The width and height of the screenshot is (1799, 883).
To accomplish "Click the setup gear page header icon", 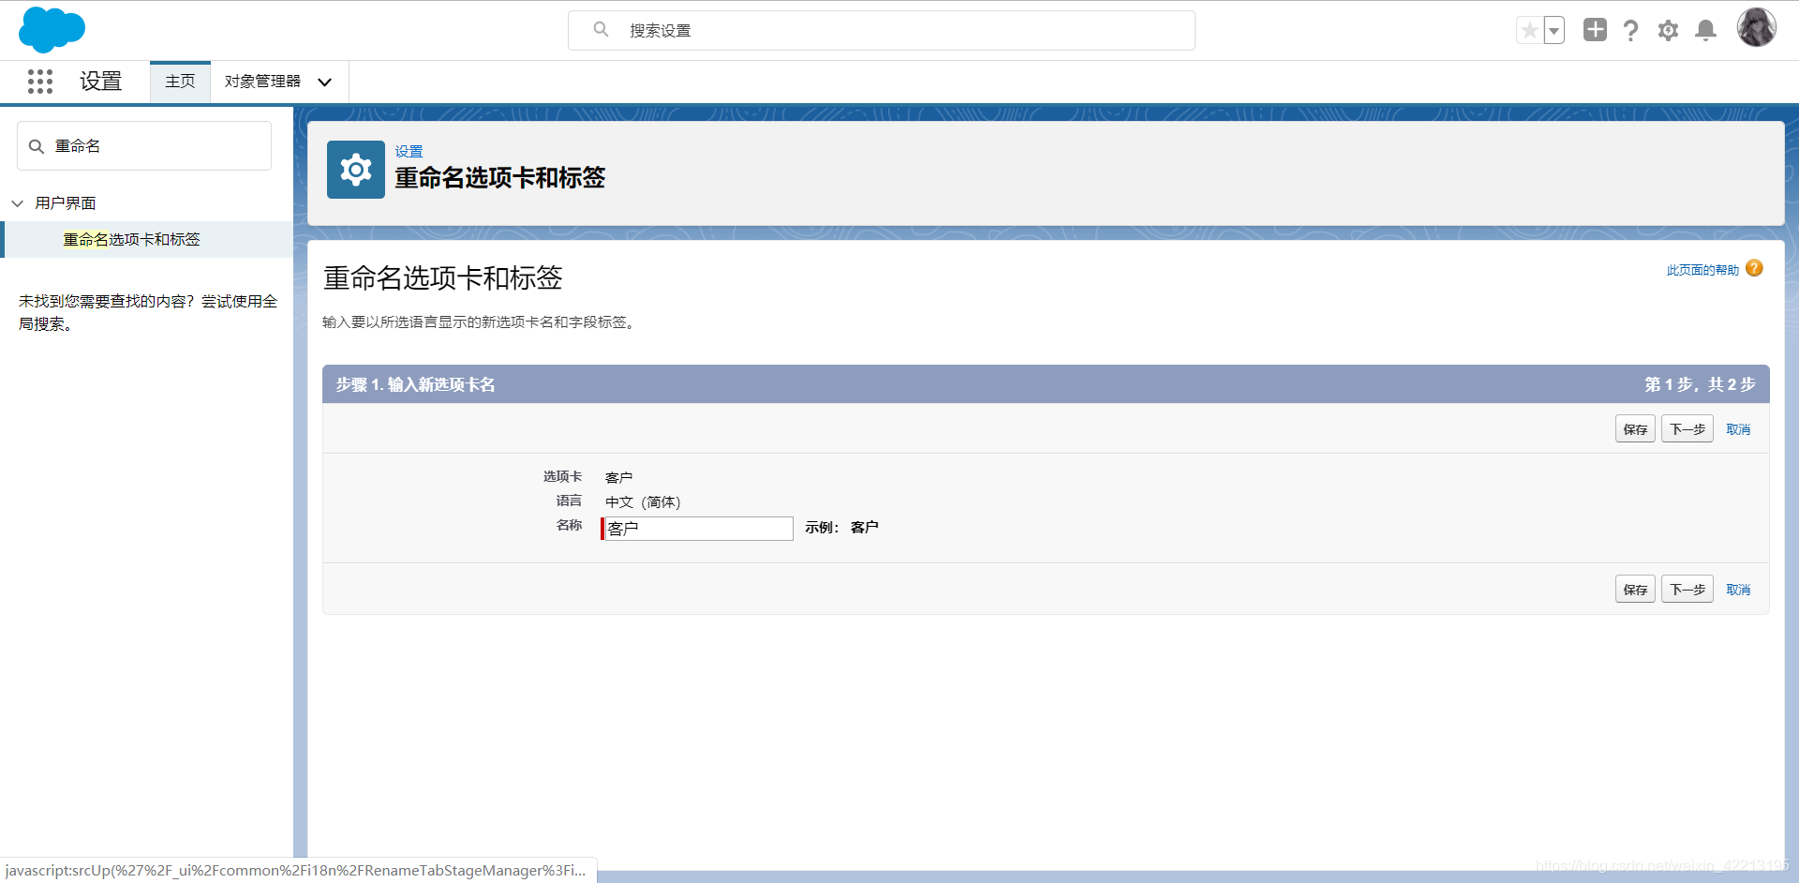I will 355,170.
